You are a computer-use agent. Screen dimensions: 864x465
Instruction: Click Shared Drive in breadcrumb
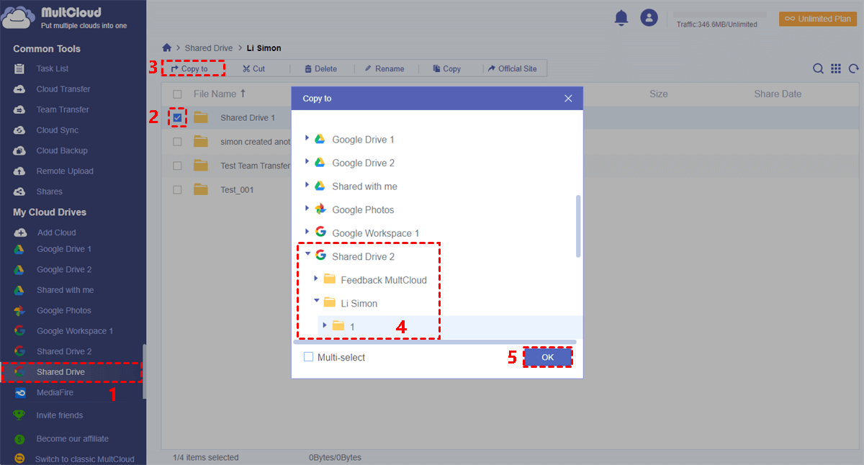pos(209,48)
